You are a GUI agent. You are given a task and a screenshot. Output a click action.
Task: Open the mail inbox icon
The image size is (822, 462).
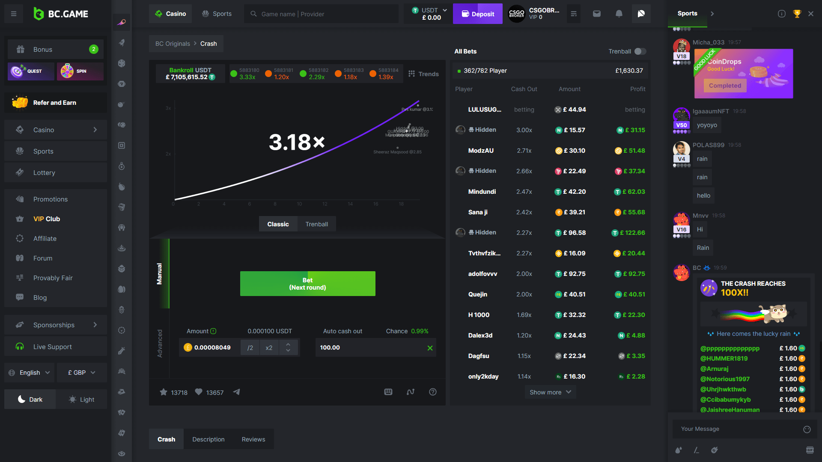pos(596,14)
